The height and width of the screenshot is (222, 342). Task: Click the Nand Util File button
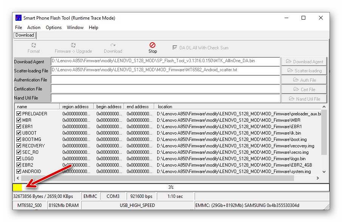pyautogui.click(x=304, y=99)
